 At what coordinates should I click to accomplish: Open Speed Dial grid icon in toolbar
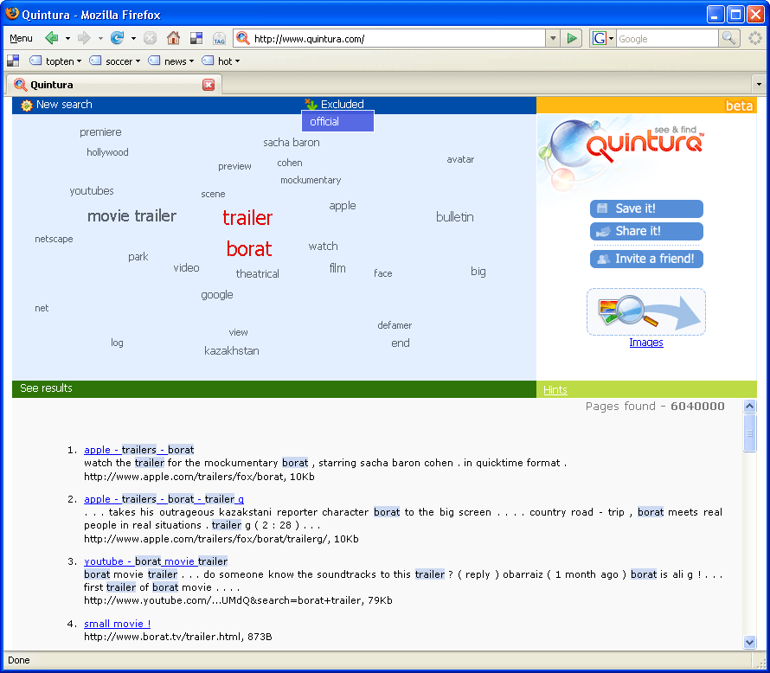(196, 38)
